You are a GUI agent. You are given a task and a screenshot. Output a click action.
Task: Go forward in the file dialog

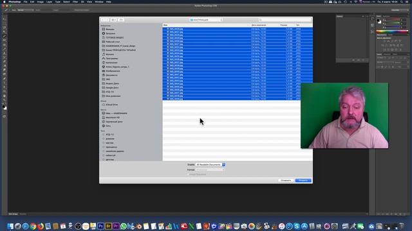107,20
